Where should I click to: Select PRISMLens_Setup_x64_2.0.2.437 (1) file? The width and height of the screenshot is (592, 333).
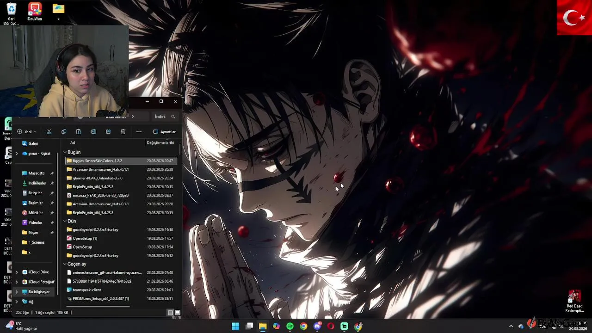(121, 298)
